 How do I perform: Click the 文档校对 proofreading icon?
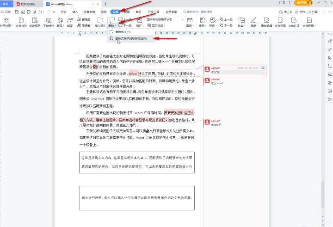[x=21, y=20]
